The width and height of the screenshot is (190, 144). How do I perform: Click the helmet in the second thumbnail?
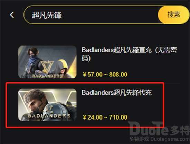coord(54,109)
